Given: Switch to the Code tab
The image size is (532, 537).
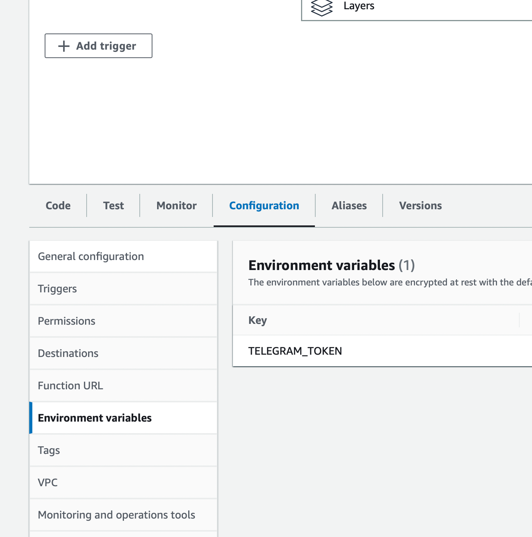Looking at the screenshot, I should (x=58, y=206).
